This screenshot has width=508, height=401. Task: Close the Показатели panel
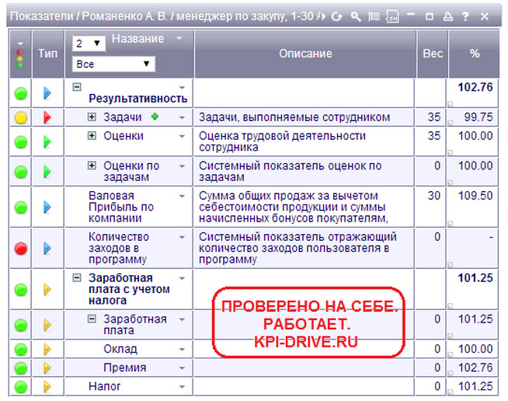click(485, 16)
